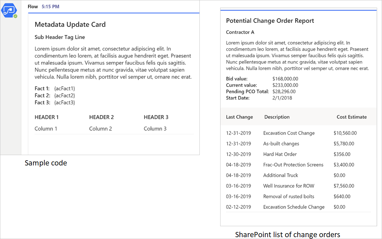Viewport: 382px width, 239px height.
Task: Click the Last Change column header
Action: point(239,117)
